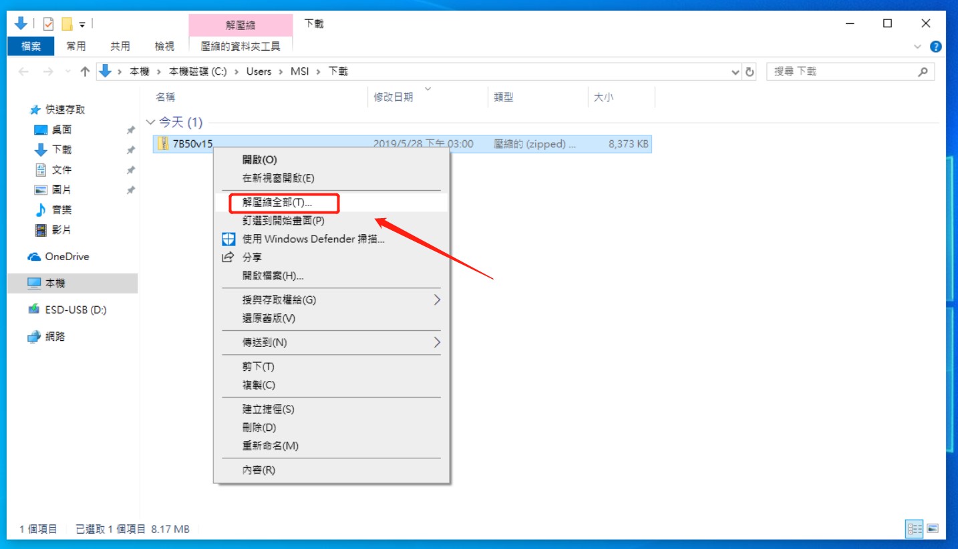This screenshot has height=549, width=958.
Task: Select OneDrive in the navigation pane
Action: pyautogui.click(x=67, y=256)
